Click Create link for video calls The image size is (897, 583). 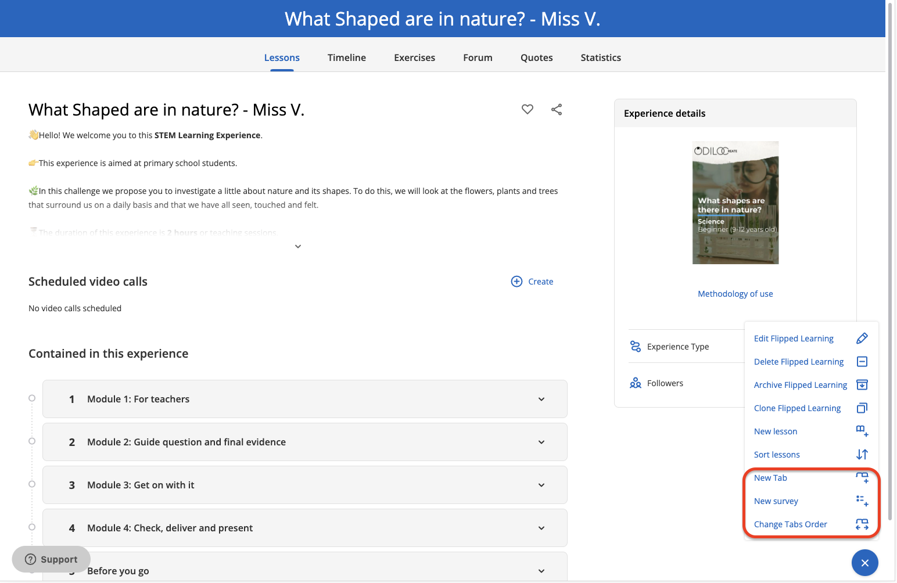pos(541,282)
